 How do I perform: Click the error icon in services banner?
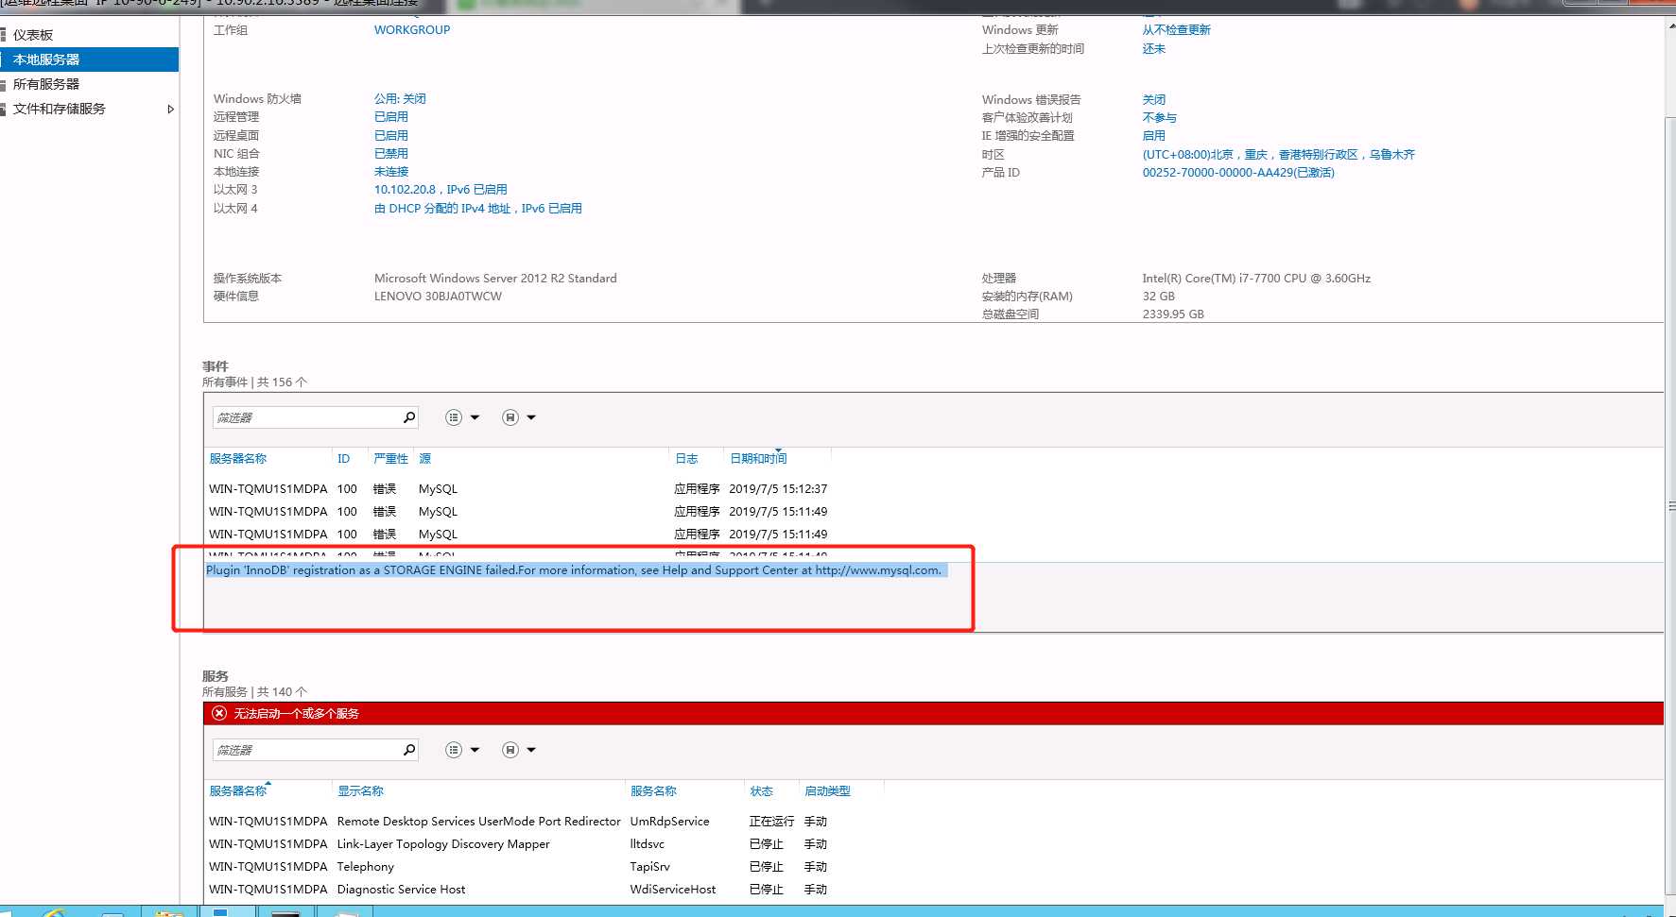[x=219, y=713]
